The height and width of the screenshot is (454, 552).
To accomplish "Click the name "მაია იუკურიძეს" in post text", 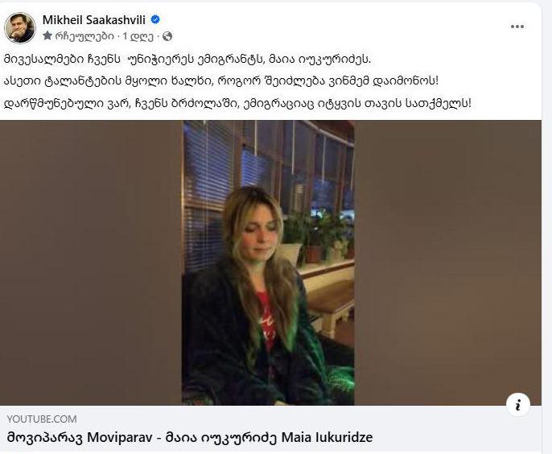I will 319,59.
